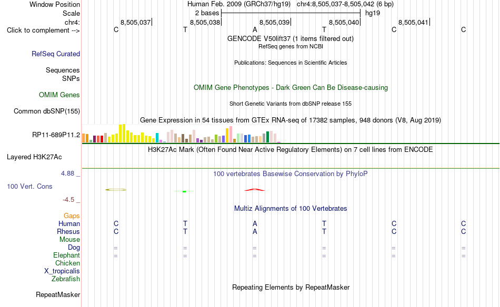Select the Common dbSNP(155) track label

47,111
